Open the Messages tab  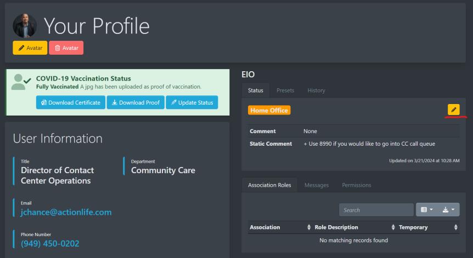317,185
